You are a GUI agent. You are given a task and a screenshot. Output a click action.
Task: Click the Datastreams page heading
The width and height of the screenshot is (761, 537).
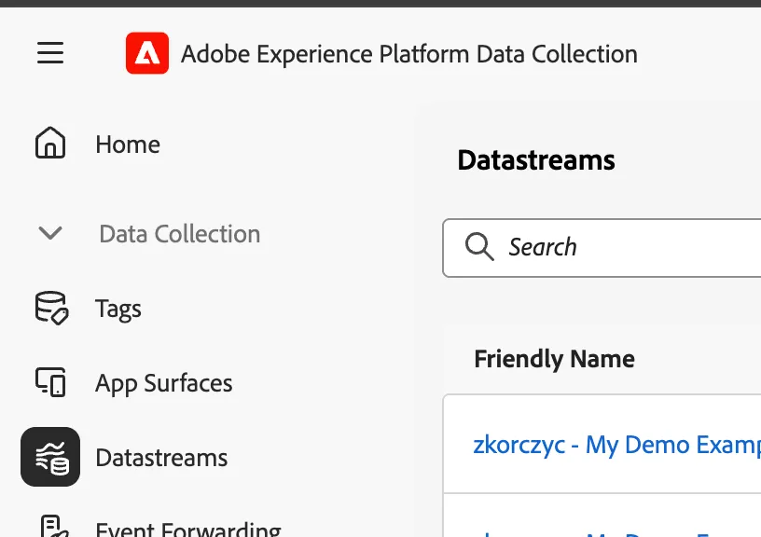tap(536, 160)
